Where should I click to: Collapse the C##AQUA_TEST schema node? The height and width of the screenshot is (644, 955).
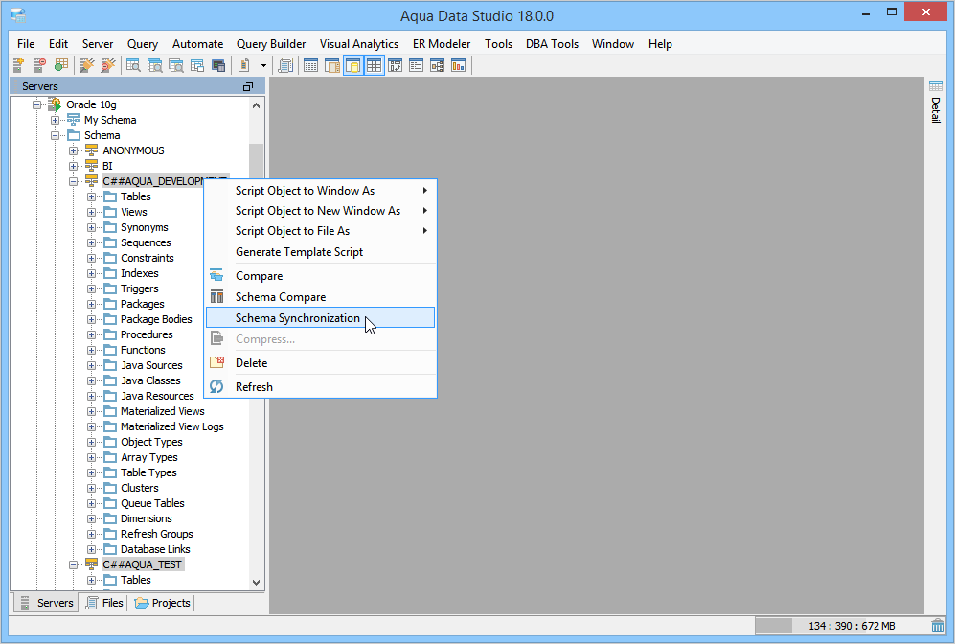point(73,564)
